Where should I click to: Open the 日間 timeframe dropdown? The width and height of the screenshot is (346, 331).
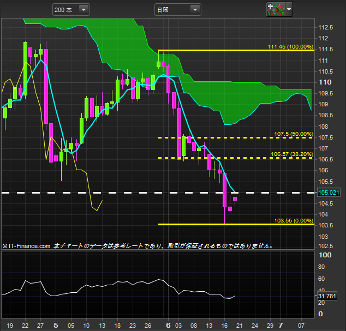[x=177, y=10]
